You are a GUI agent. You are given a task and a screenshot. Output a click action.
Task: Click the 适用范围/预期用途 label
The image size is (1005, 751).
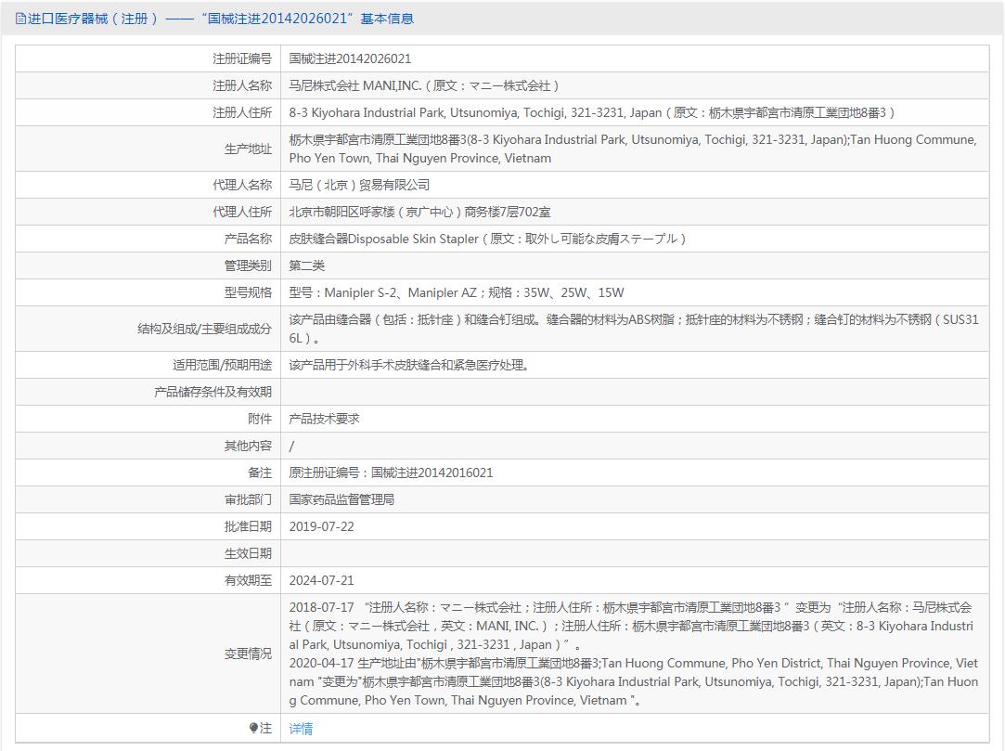click(222, 365)
